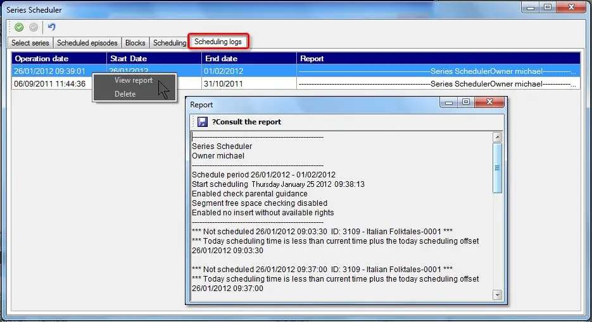Choose Delete from the context menu
The height and width of the screenshot is (322, 592).
125,94
